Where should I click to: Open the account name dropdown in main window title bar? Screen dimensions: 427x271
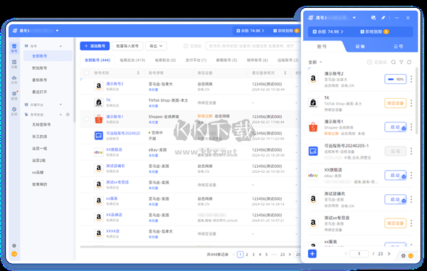point(57,31)
